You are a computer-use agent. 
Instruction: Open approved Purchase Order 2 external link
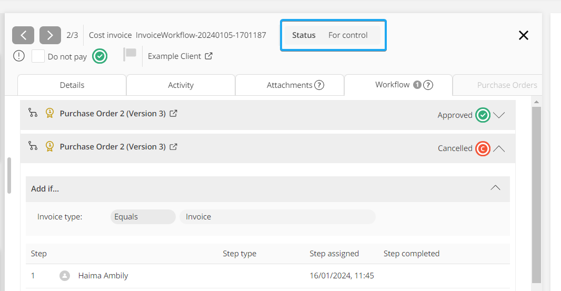174,113
